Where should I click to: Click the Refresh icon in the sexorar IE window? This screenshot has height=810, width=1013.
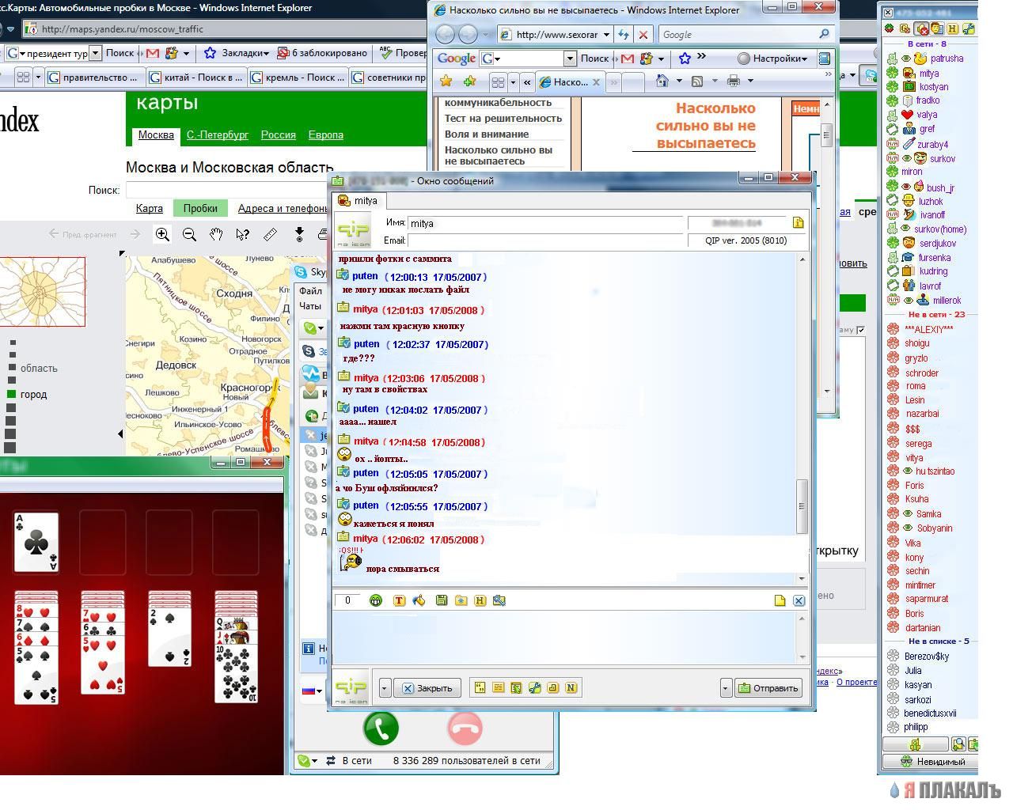(x=624, y=35)
